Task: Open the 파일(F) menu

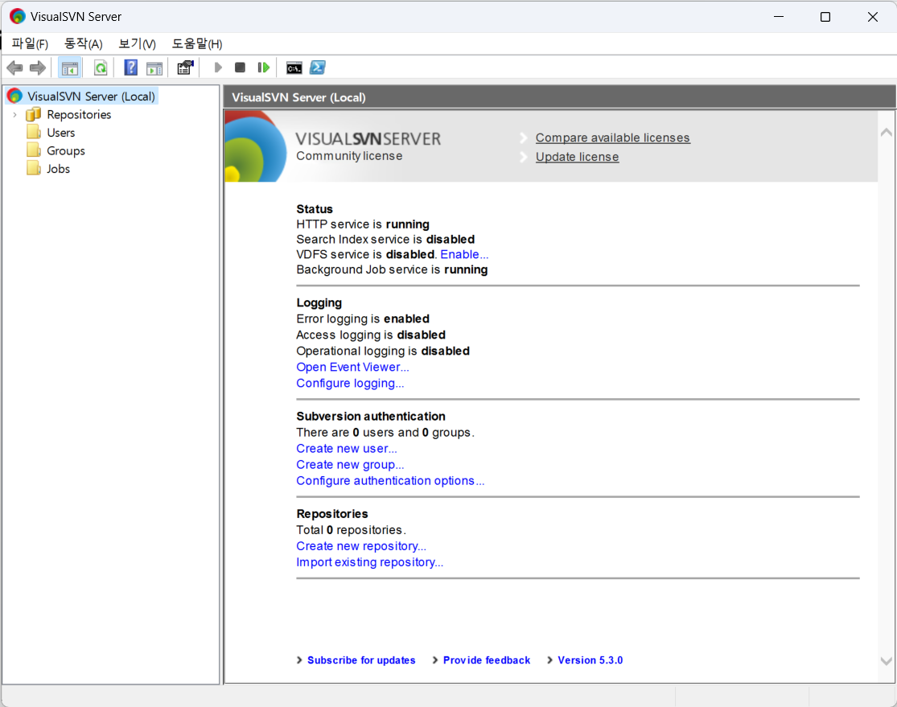Action: (30, 44)
